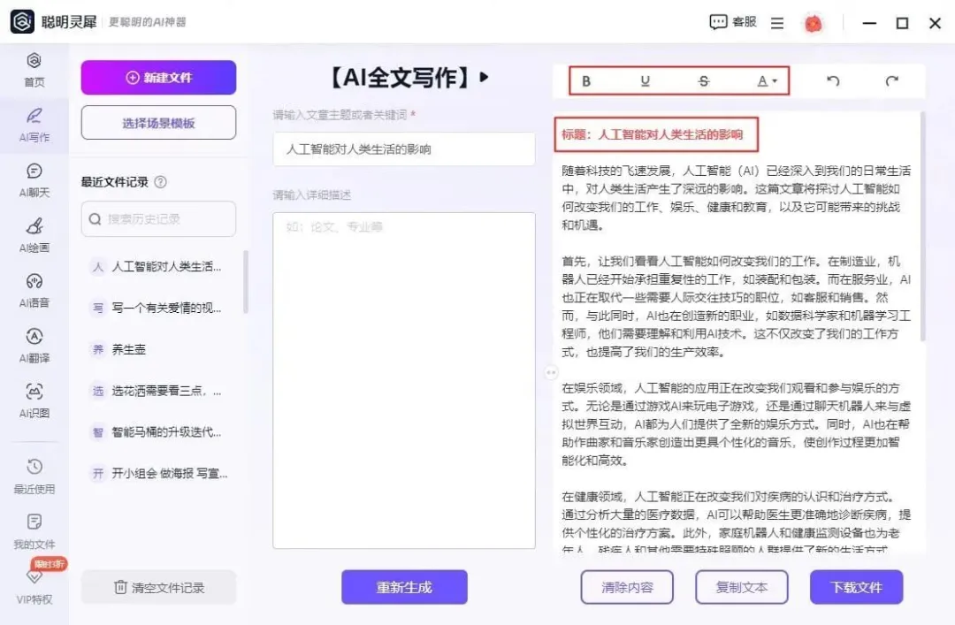The width and height of the screenshot is (955, 625).
Task: Toggle underline formatting in the toolbar
Action: pos(645,80)
